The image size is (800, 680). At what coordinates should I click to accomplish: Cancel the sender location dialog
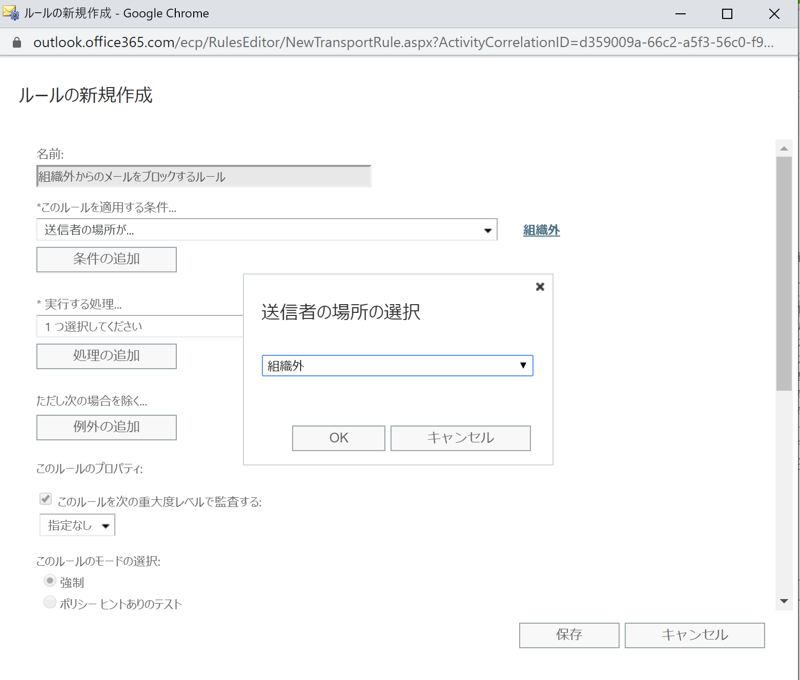[460, 438]
